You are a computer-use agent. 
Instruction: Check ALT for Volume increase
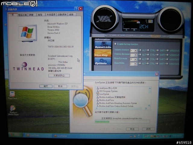[x=140, y=50]
